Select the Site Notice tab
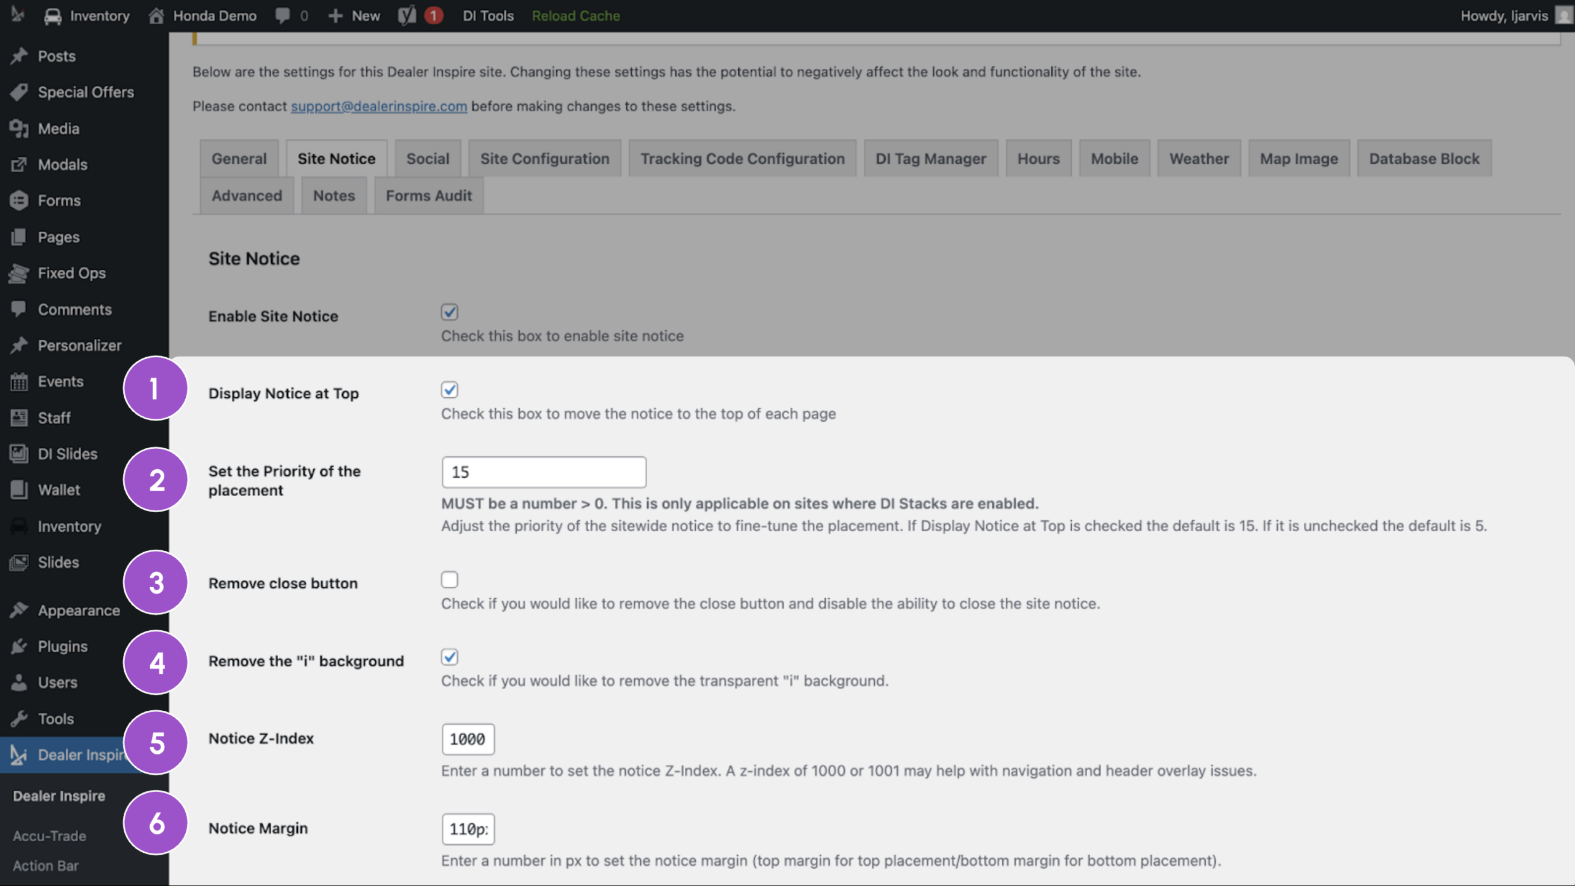Image resolution: width=1575 pixels, height=886 pixels. point(337,159)
